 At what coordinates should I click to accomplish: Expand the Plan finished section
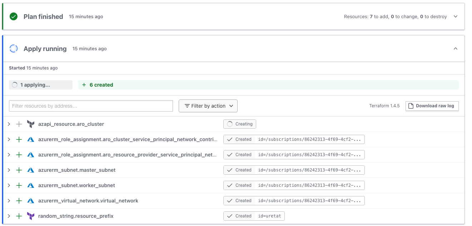point(456,16)
